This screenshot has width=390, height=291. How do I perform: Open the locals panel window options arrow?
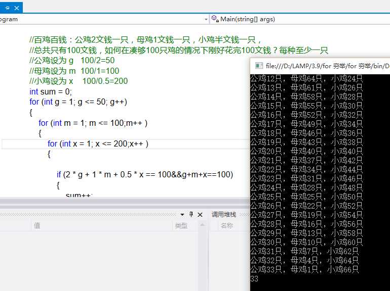point(182,215)
